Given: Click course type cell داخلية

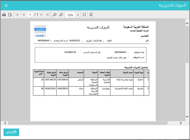Looking at the screenshot, I should [x=139, y=82].
